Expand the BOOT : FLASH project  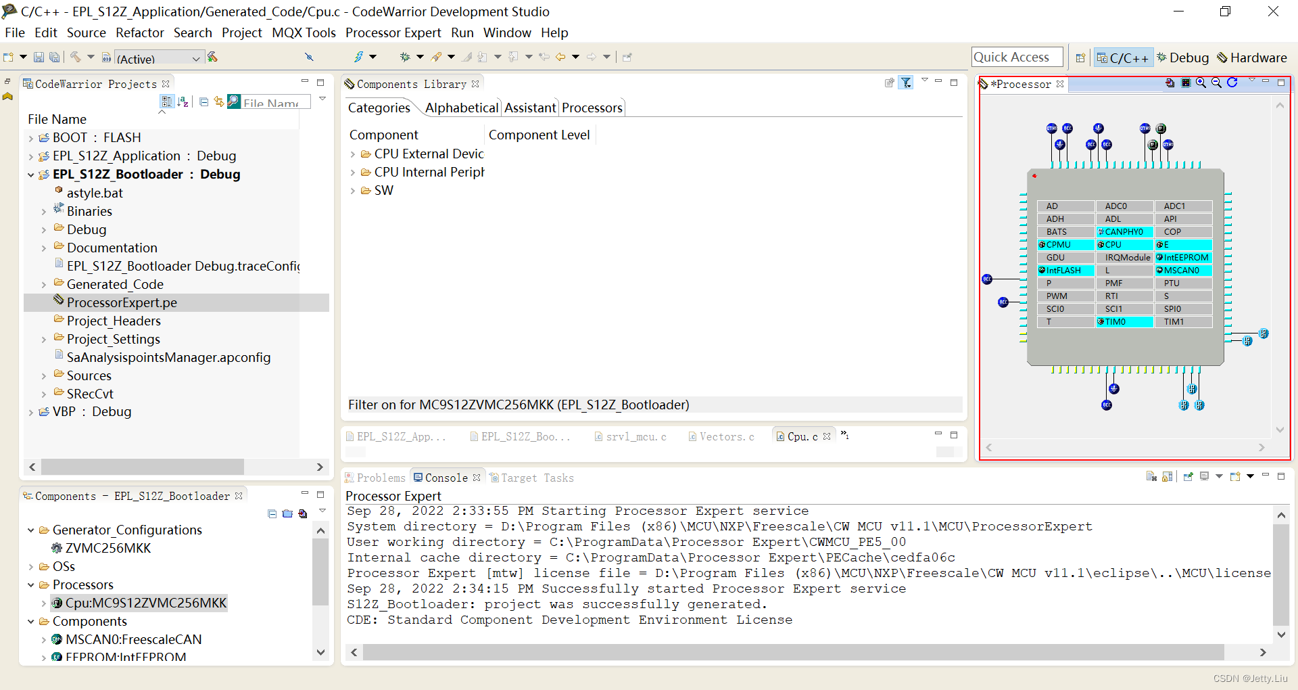[x=31, y=138]
